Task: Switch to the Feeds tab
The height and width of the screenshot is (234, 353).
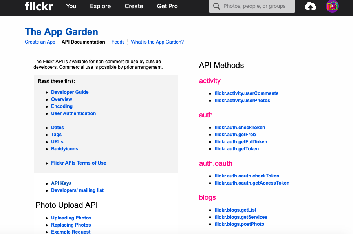Action: tap(118, 42)
